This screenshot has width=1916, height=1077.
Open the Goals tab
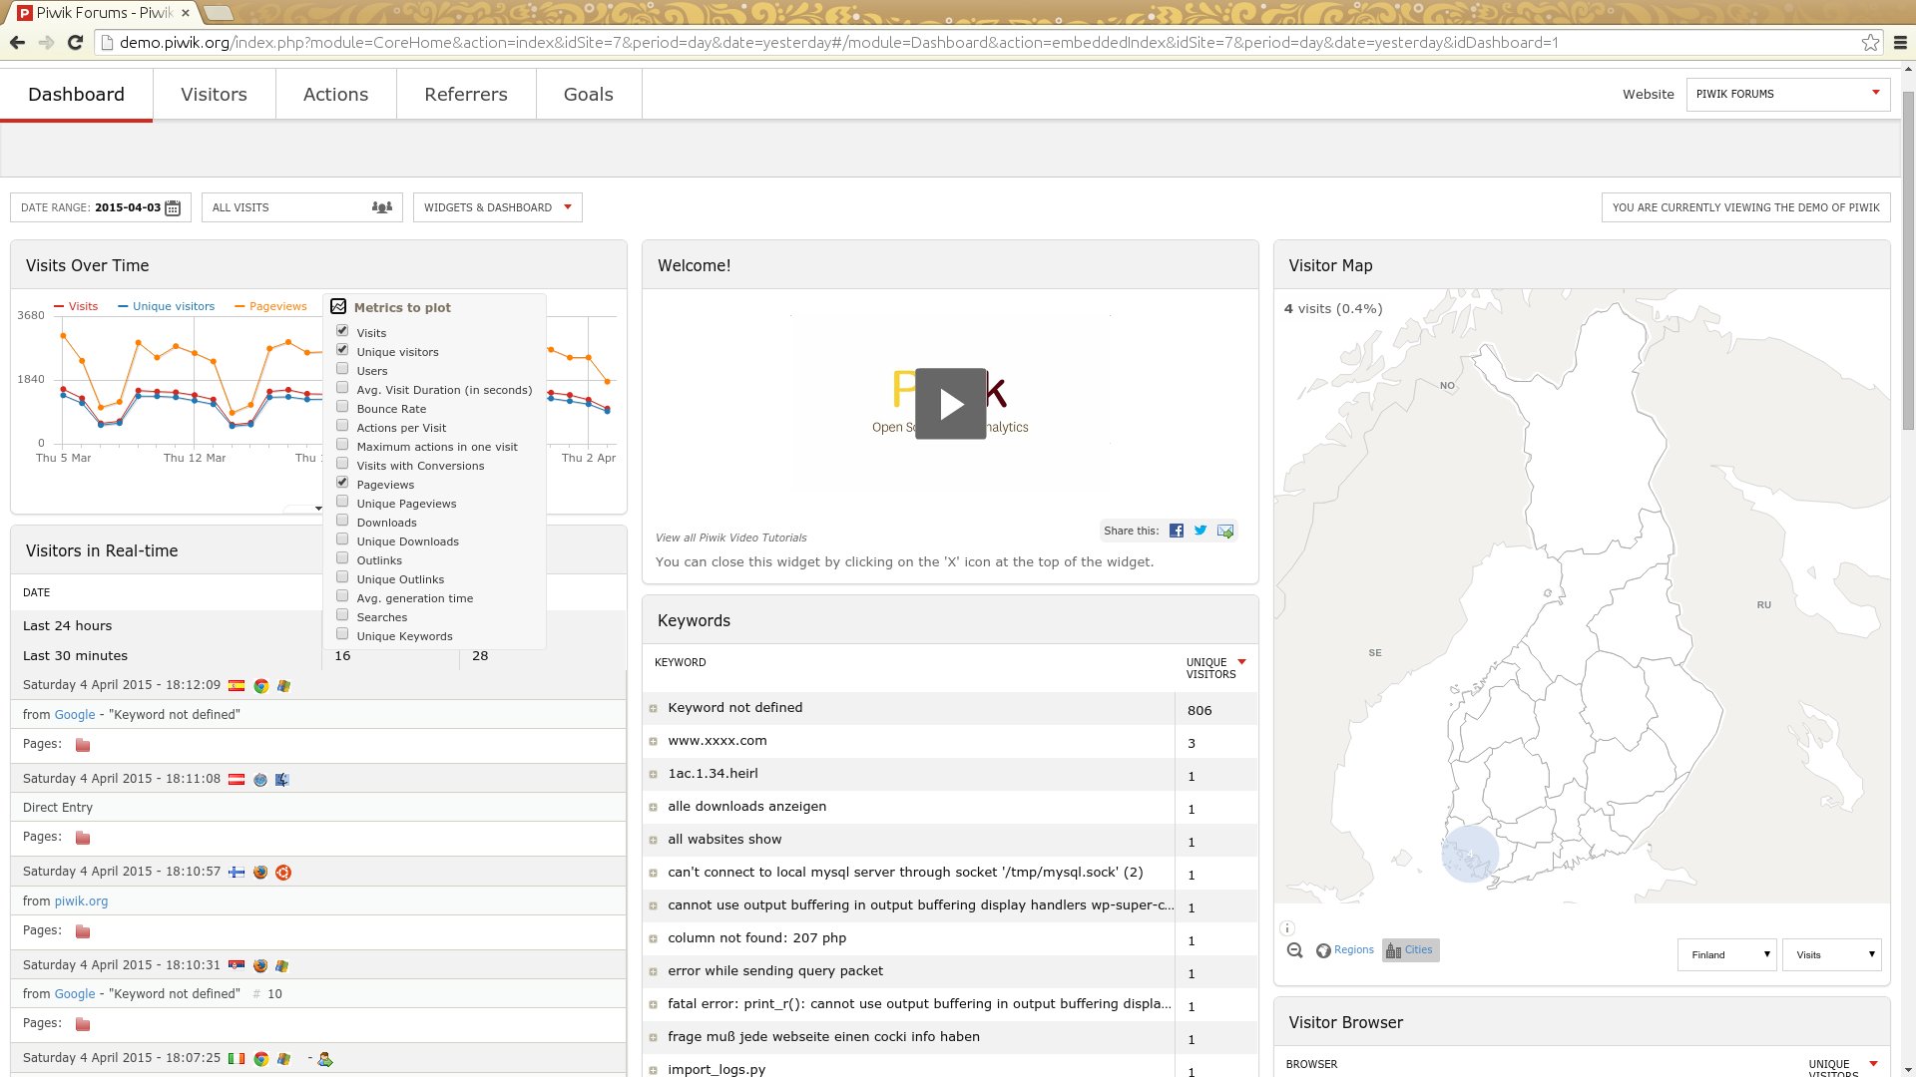tap(589, 95)
